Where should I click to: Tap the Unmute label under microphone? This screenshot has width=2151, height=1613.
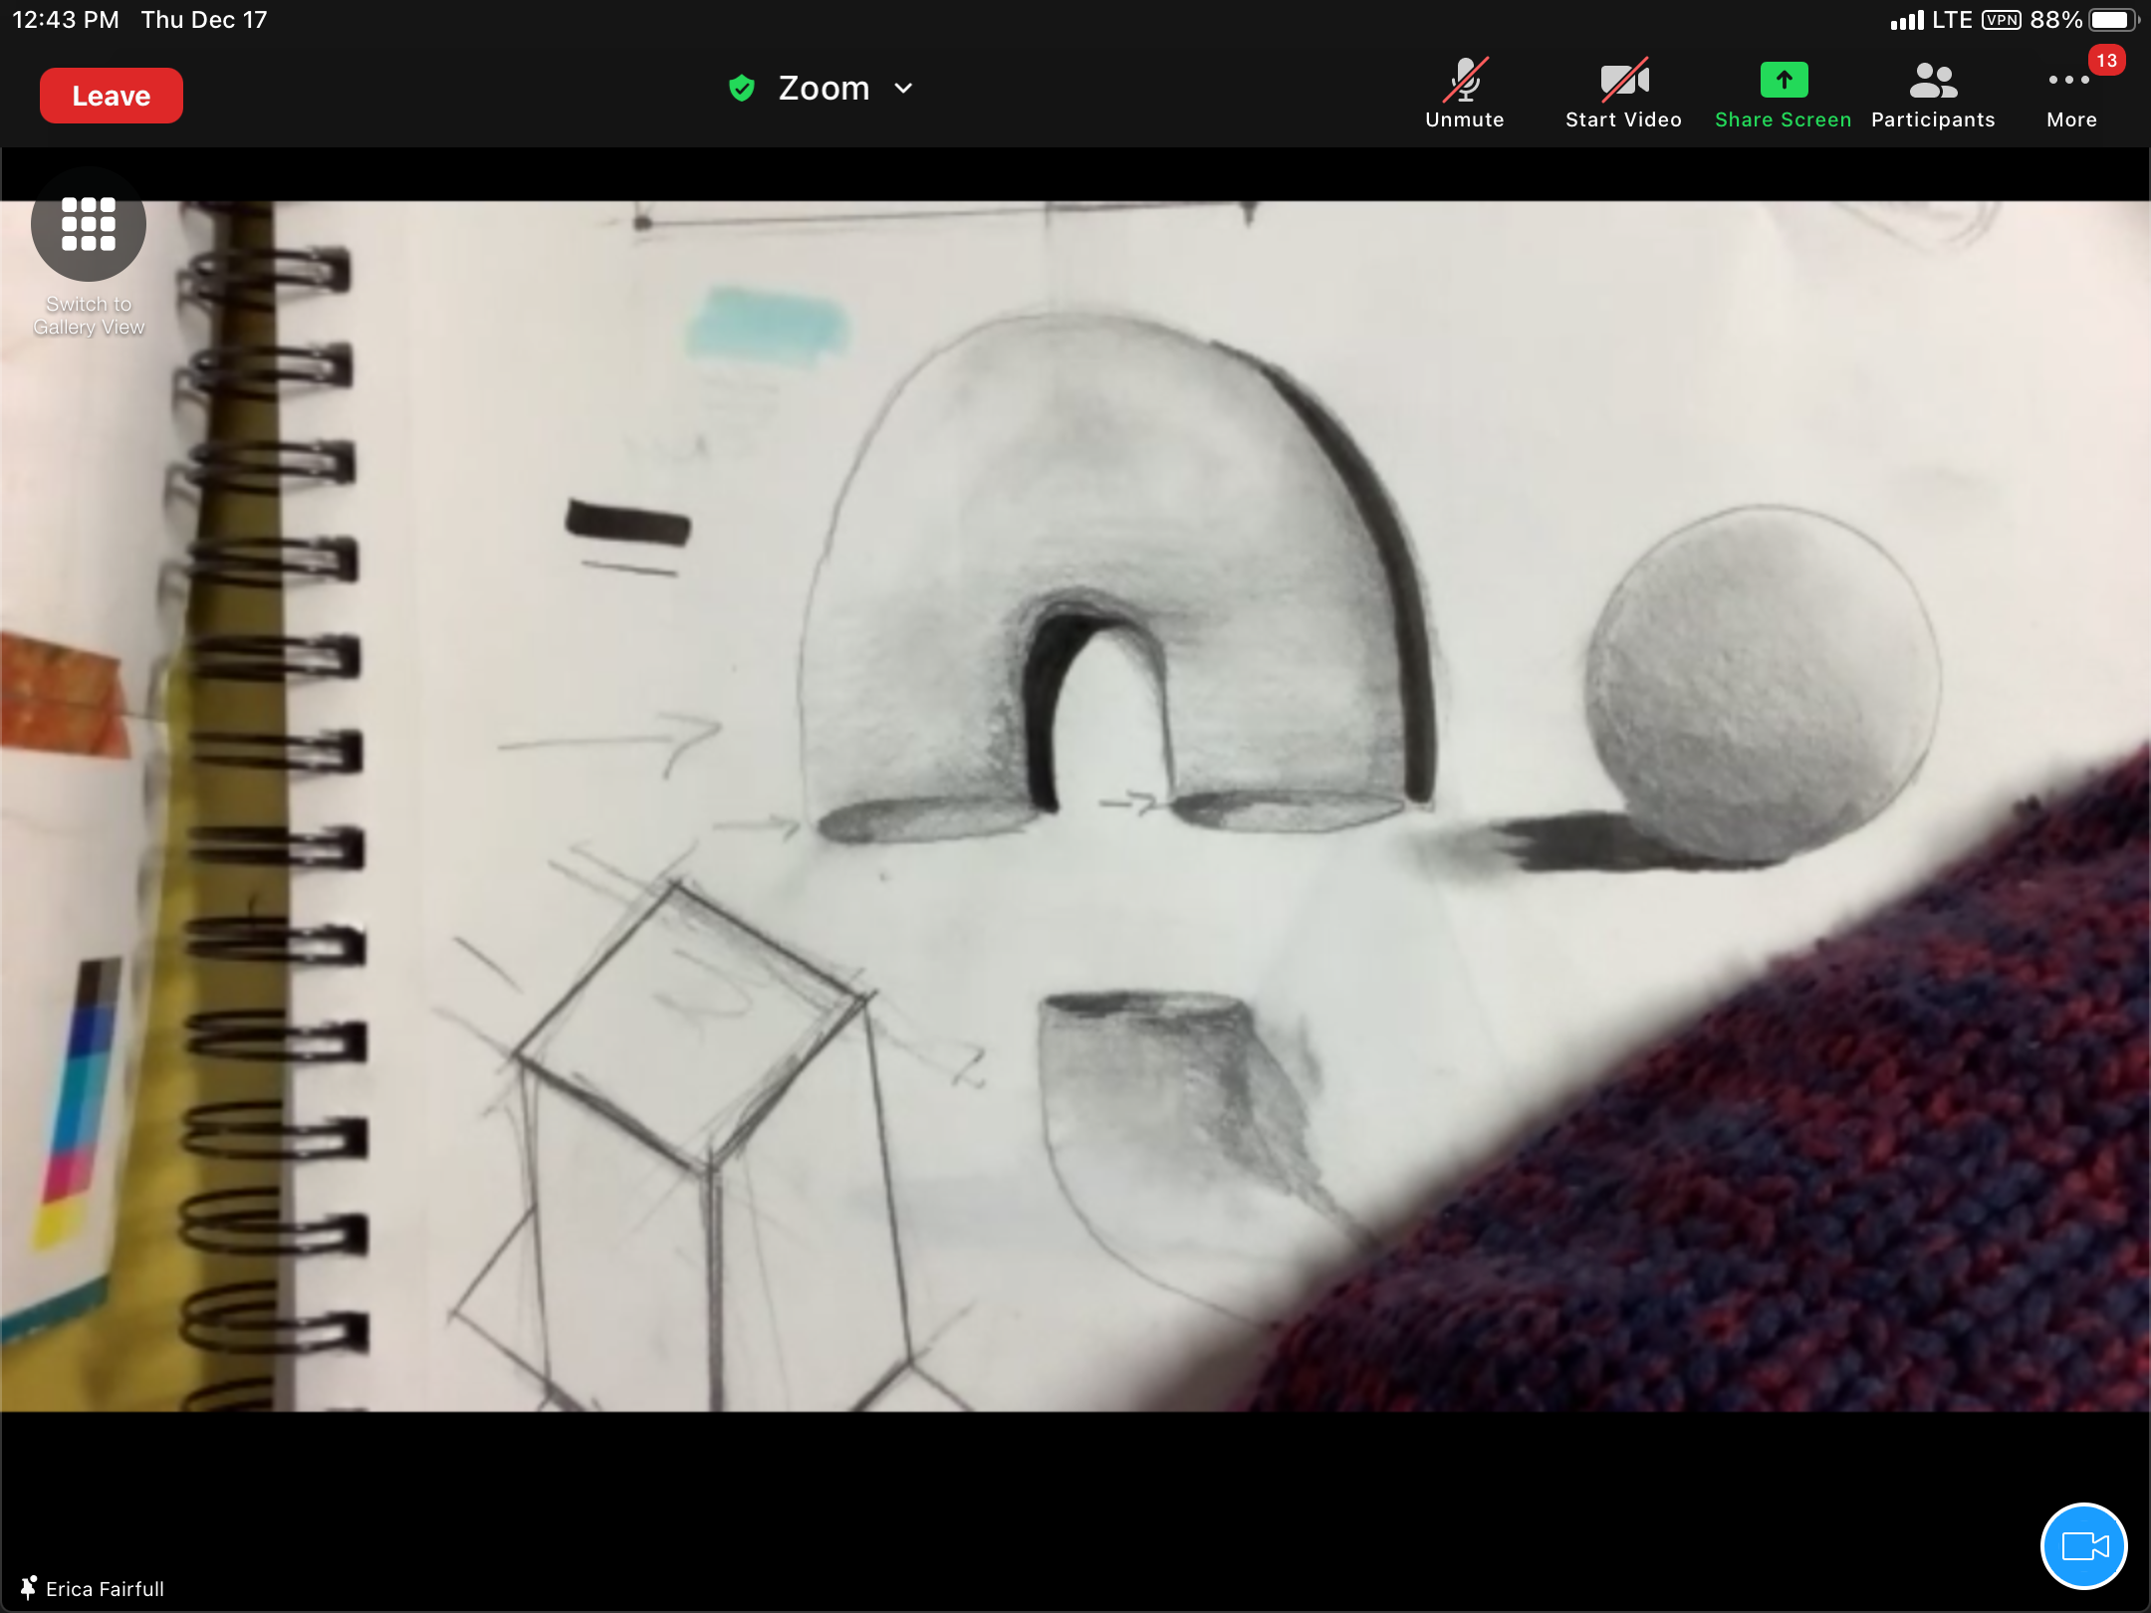[x=1465, y=119]
